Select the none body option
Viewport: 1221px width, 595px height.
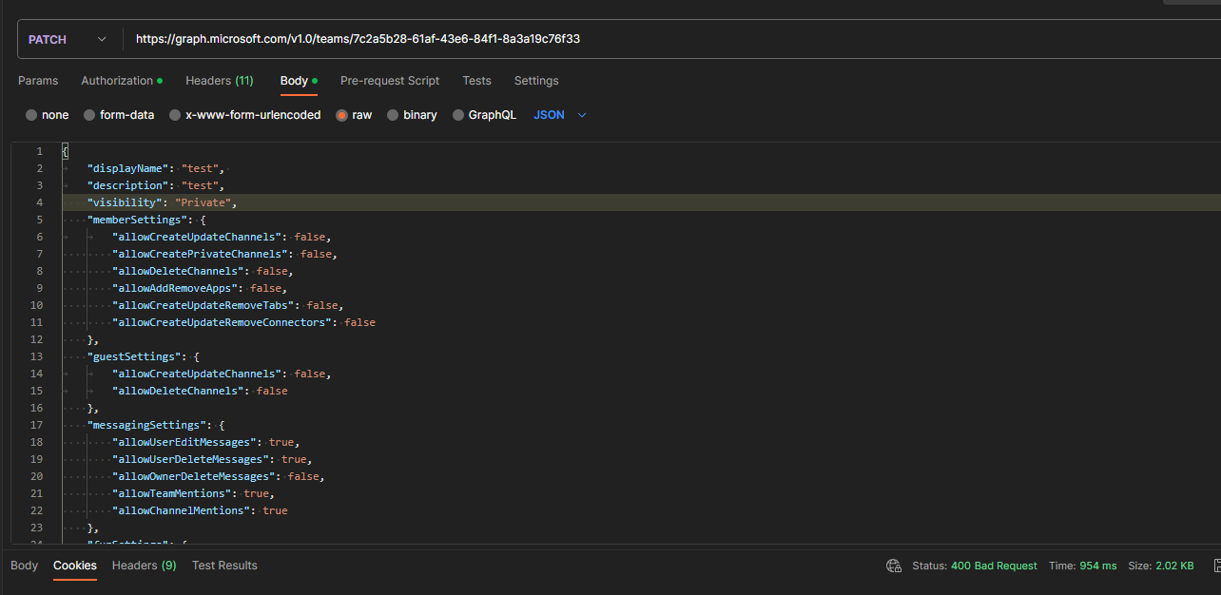47,114
